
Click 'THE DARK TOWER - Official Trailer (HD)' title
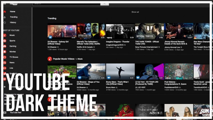(147, 43)
